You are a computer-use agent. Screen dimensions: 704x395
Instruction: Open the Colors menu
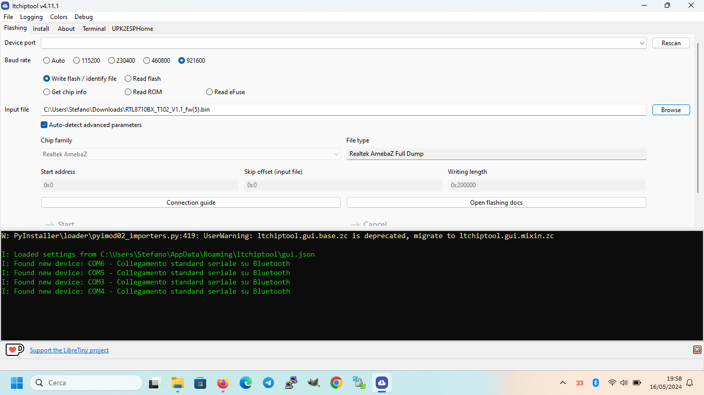click(59, 17)
